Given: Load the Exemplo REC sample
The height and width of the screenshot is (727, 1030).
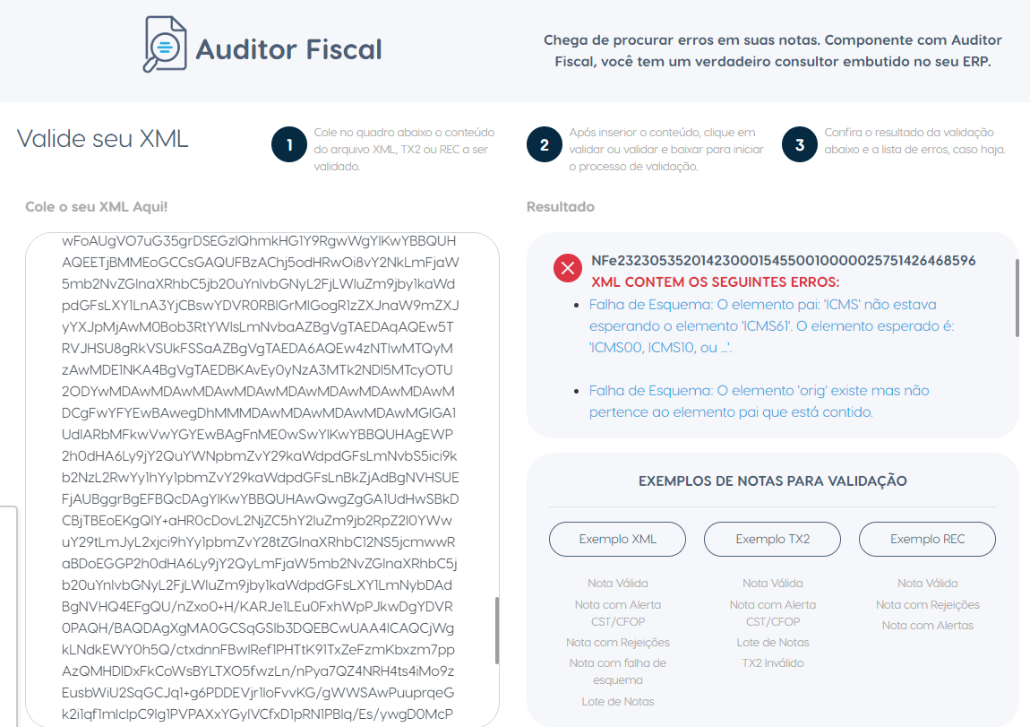Looking at the screenshot, I should coord(928,539).
